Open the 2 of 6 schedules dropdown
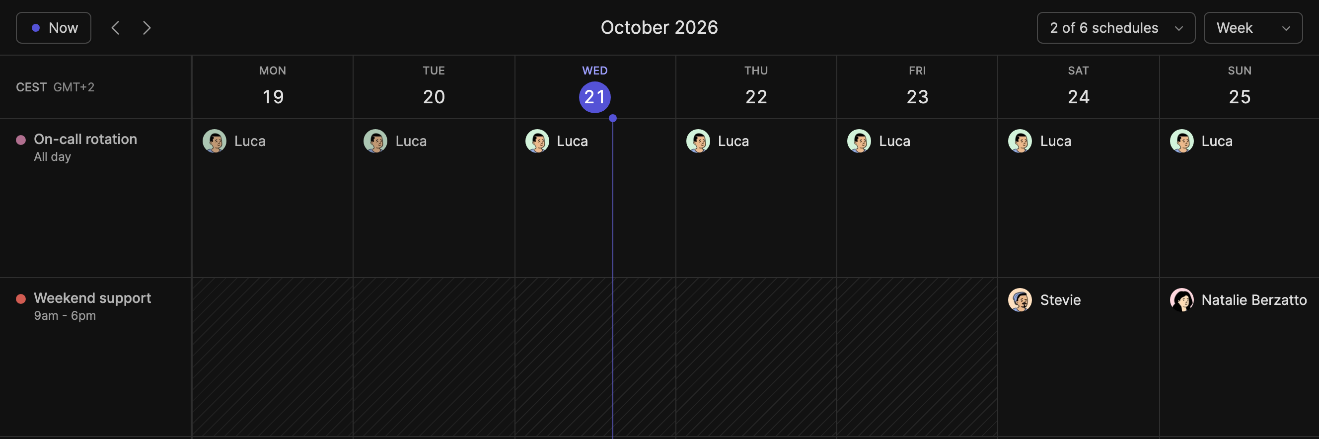 (x=1116, y=28)
